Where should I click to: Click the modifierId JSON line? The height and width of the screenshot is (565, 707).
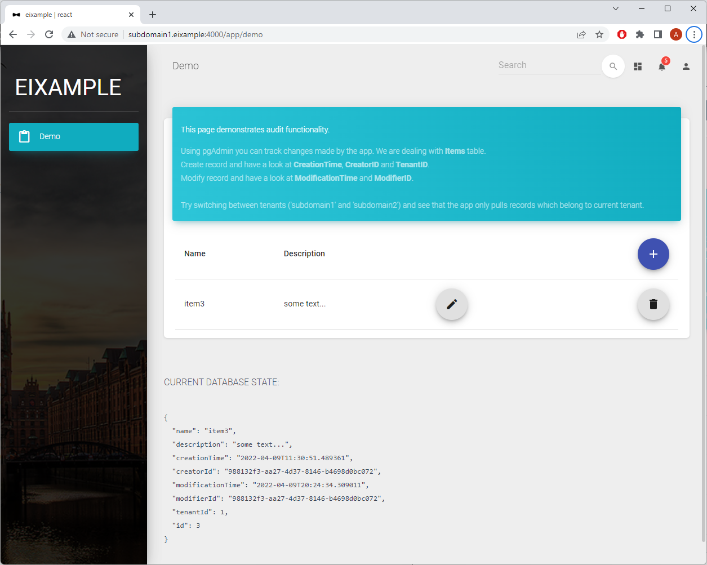278,499
